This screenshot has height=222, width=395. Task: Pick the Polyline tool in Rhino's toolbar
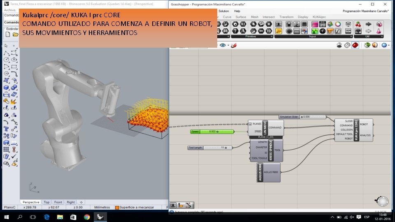tap(6, 53)
